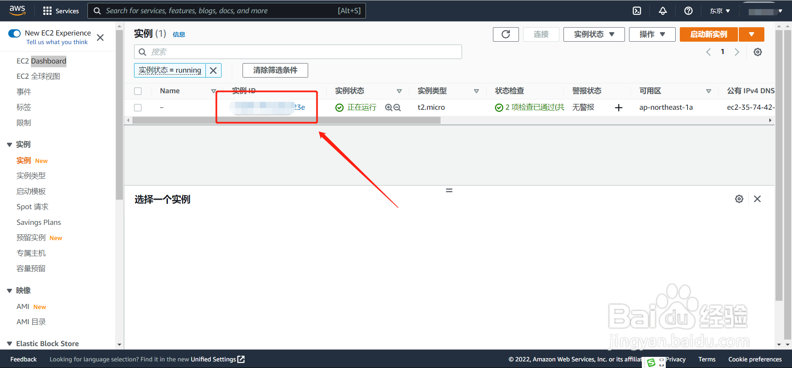The height and width of the screenshot is (368, 792).
Task: Add alarm with plus icon
Action: (x=618, y=108)
